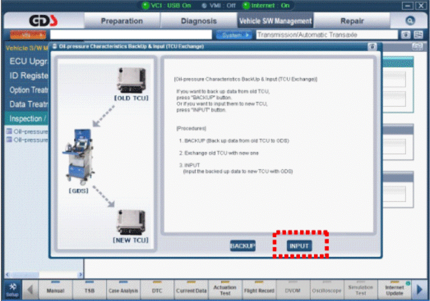This screenshot has width=430, height=301.
Task: Open Flight Record tool
Action: (259, 290)
